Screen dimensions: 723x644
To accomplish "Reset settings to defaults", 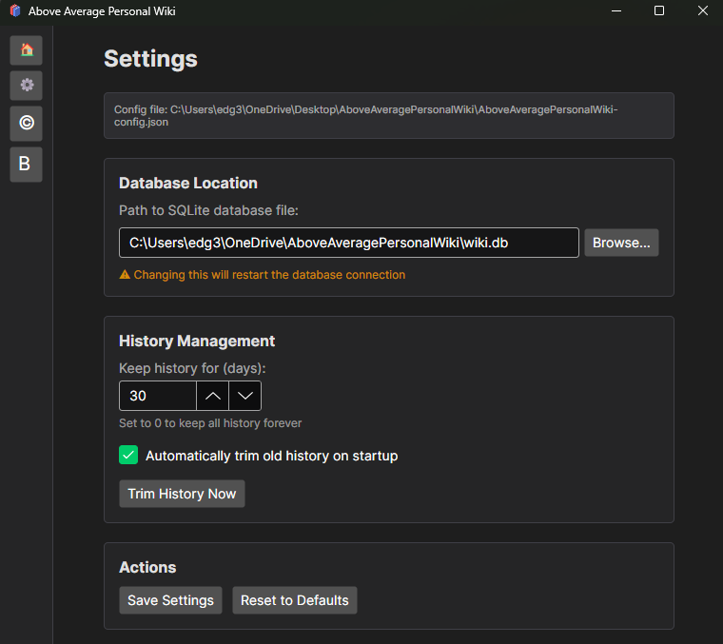I will click(x=295, y=600).
